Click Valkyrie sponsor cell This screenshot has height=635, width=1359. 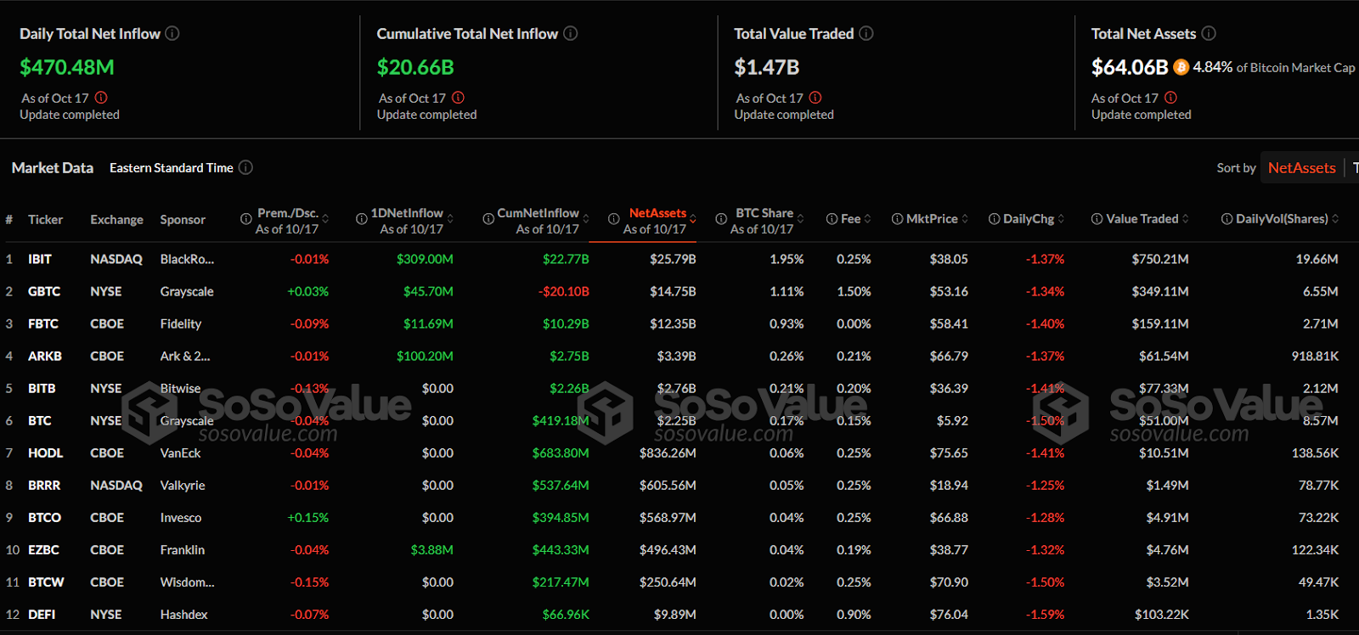pyautogui.click(x=183, y=485)
